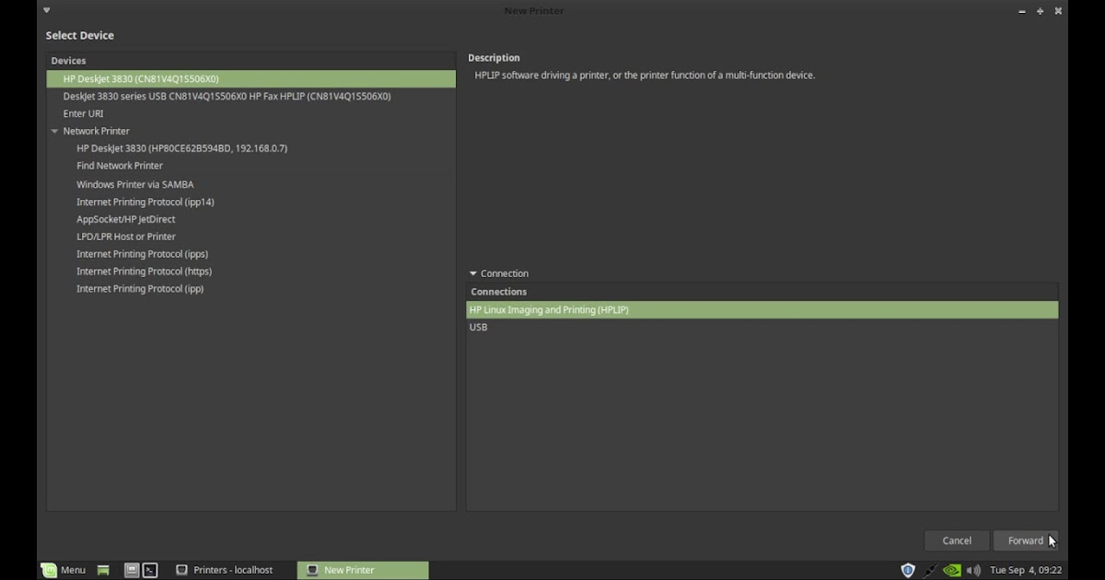Select Internet Printing Protocol (ipp14)
This screenshot has width=1105, height=580.
[250, 202]
